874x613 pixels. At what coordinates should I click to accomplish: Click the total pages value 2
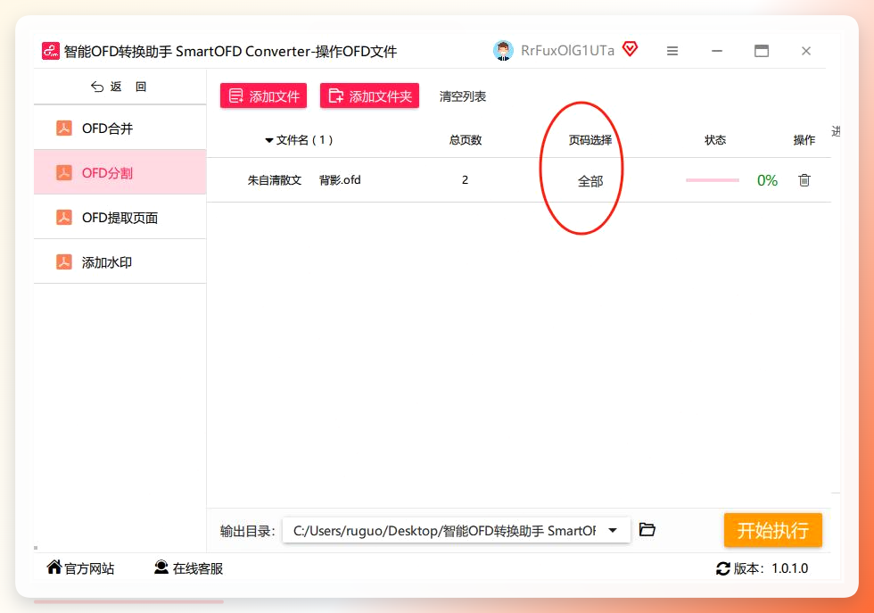coord(465,179)
